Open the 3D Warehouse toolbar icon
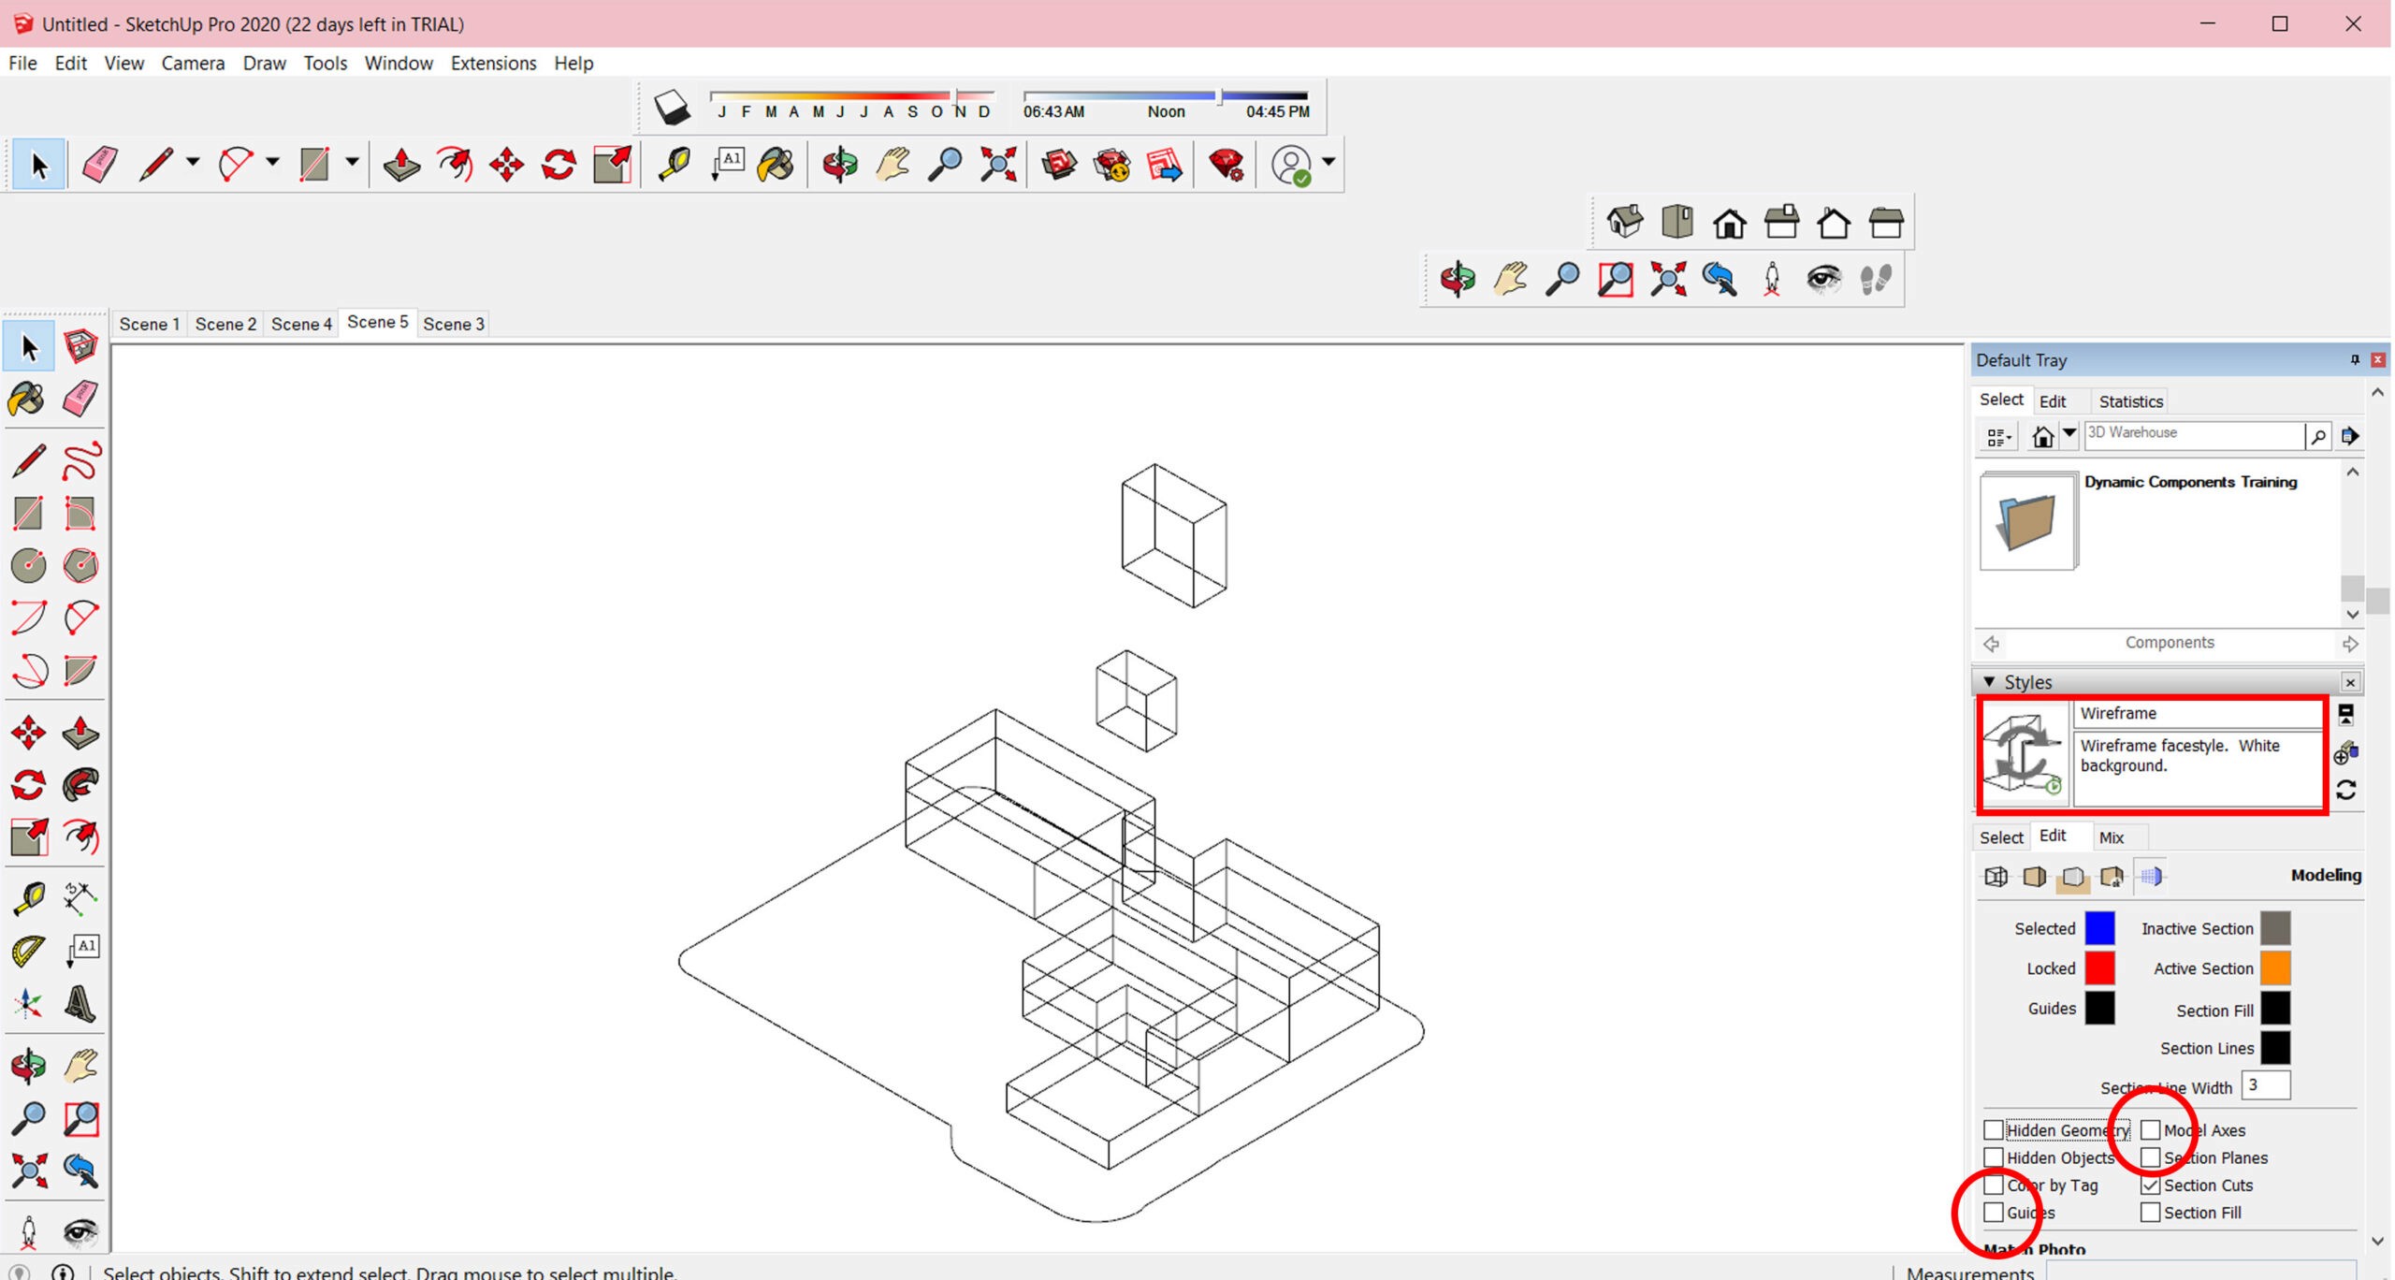 point(1059,165)
